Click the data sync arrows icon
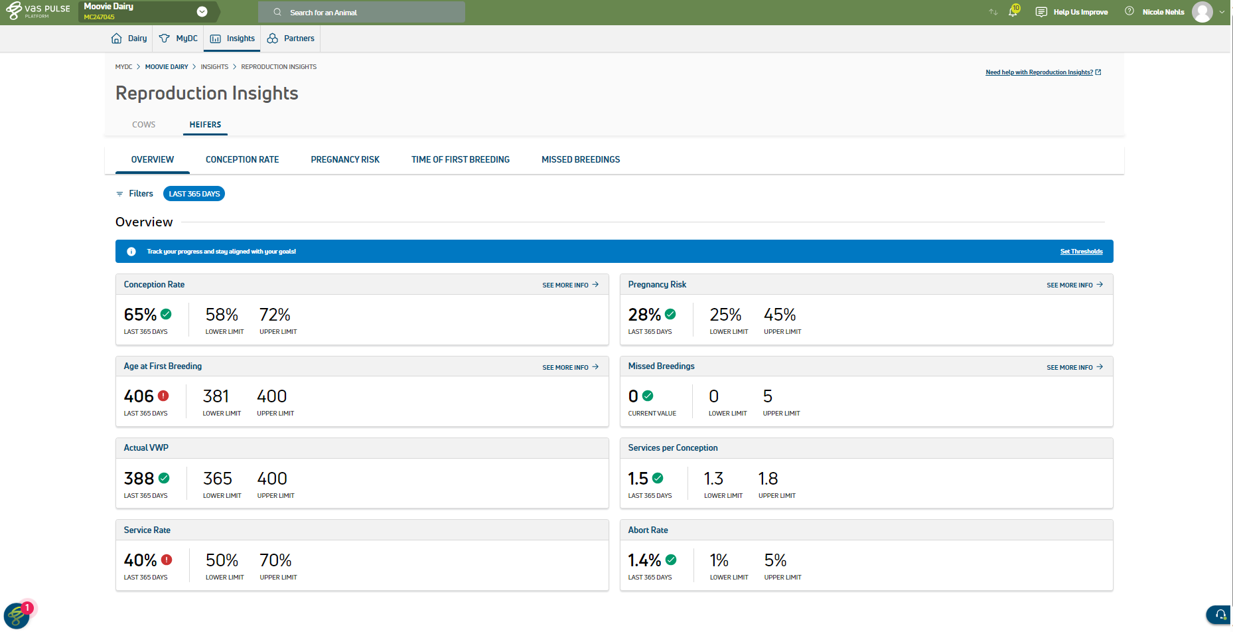Viewport: 1233px width, 632px height. [x=993, y=12]
